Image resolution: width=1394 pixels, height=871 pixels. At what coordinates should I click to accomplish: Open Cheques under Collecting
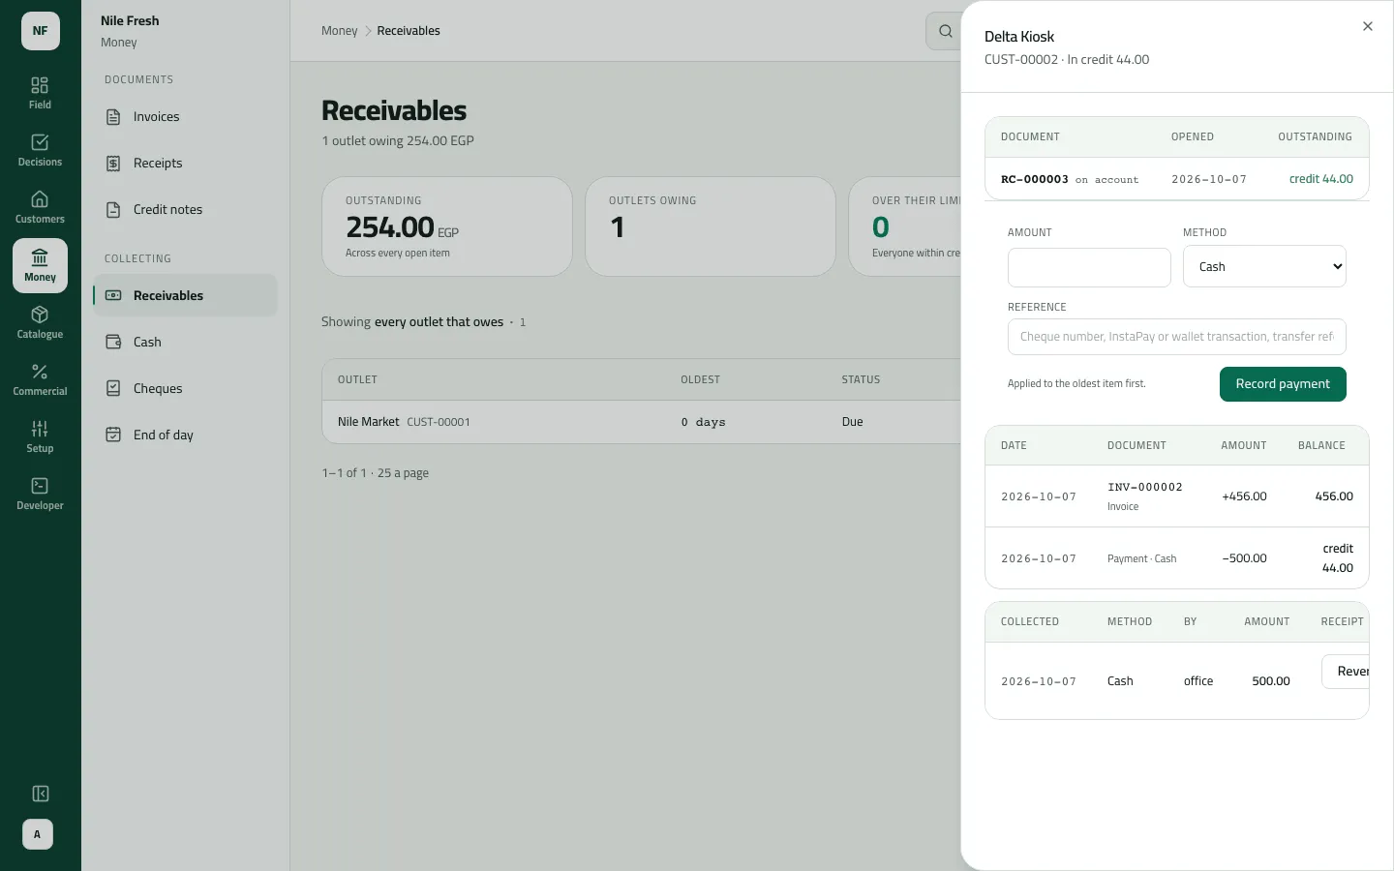[185, 388]
